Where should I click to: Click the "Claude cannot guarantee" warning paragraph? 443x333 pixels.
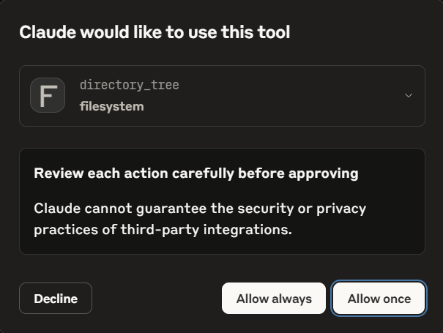pos(200,219)
